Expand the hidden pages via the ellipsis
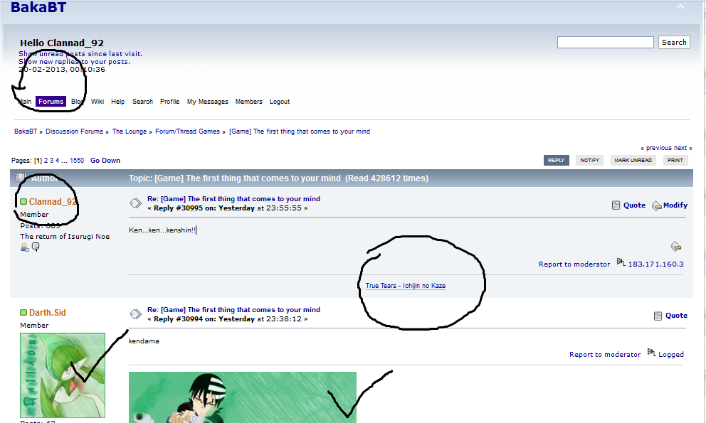The height and width of the screenshot is (423, 706). 64,161
